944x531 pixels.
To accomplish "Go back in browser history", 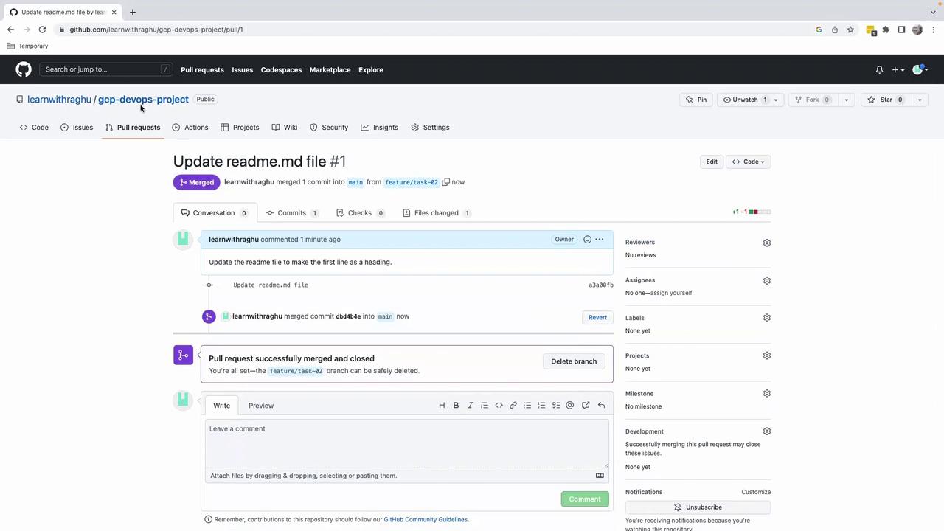I will [10, 29].
